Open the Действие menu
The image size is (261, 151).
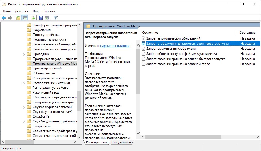click(22, 11)
